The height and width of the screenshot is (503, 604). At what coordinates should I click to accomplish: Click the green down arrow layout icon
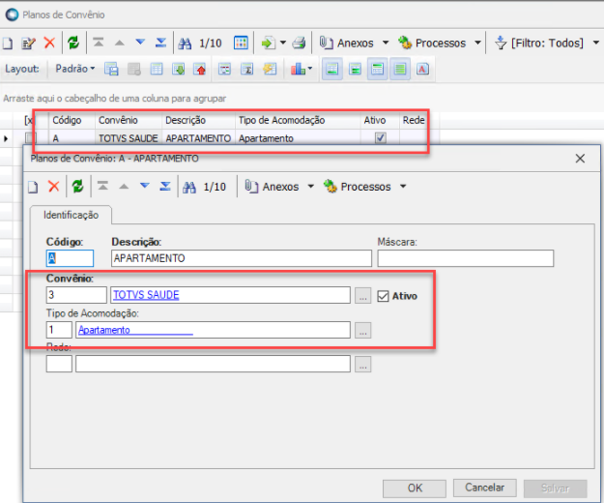tap(179, 70)
